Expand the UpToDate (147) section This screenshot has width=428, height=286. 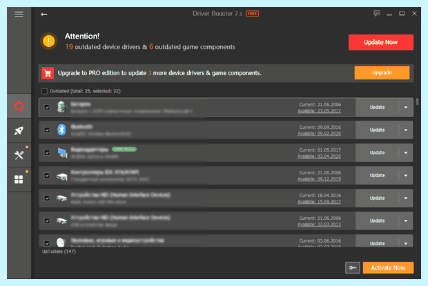pos(59,252)
